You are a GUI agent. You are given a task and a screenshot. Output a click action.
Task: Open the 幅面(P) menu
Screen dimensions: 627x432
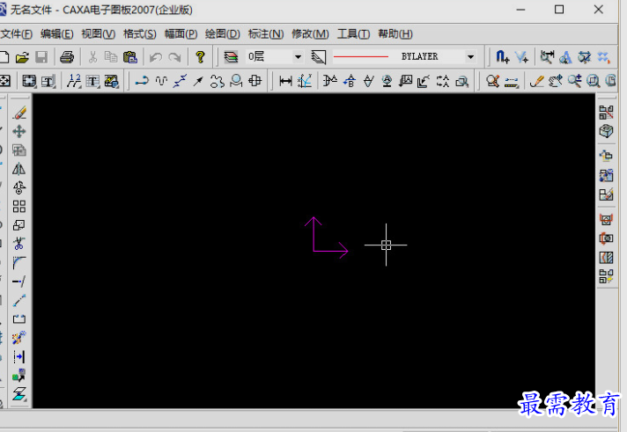181,34
